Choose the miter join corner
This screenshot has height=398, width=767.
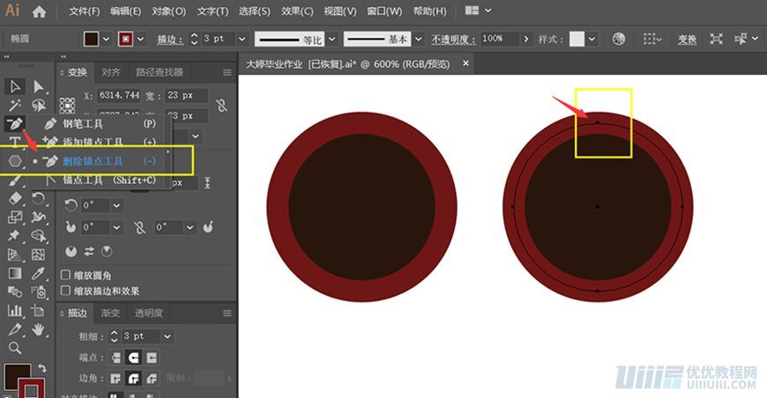point(115,378)
